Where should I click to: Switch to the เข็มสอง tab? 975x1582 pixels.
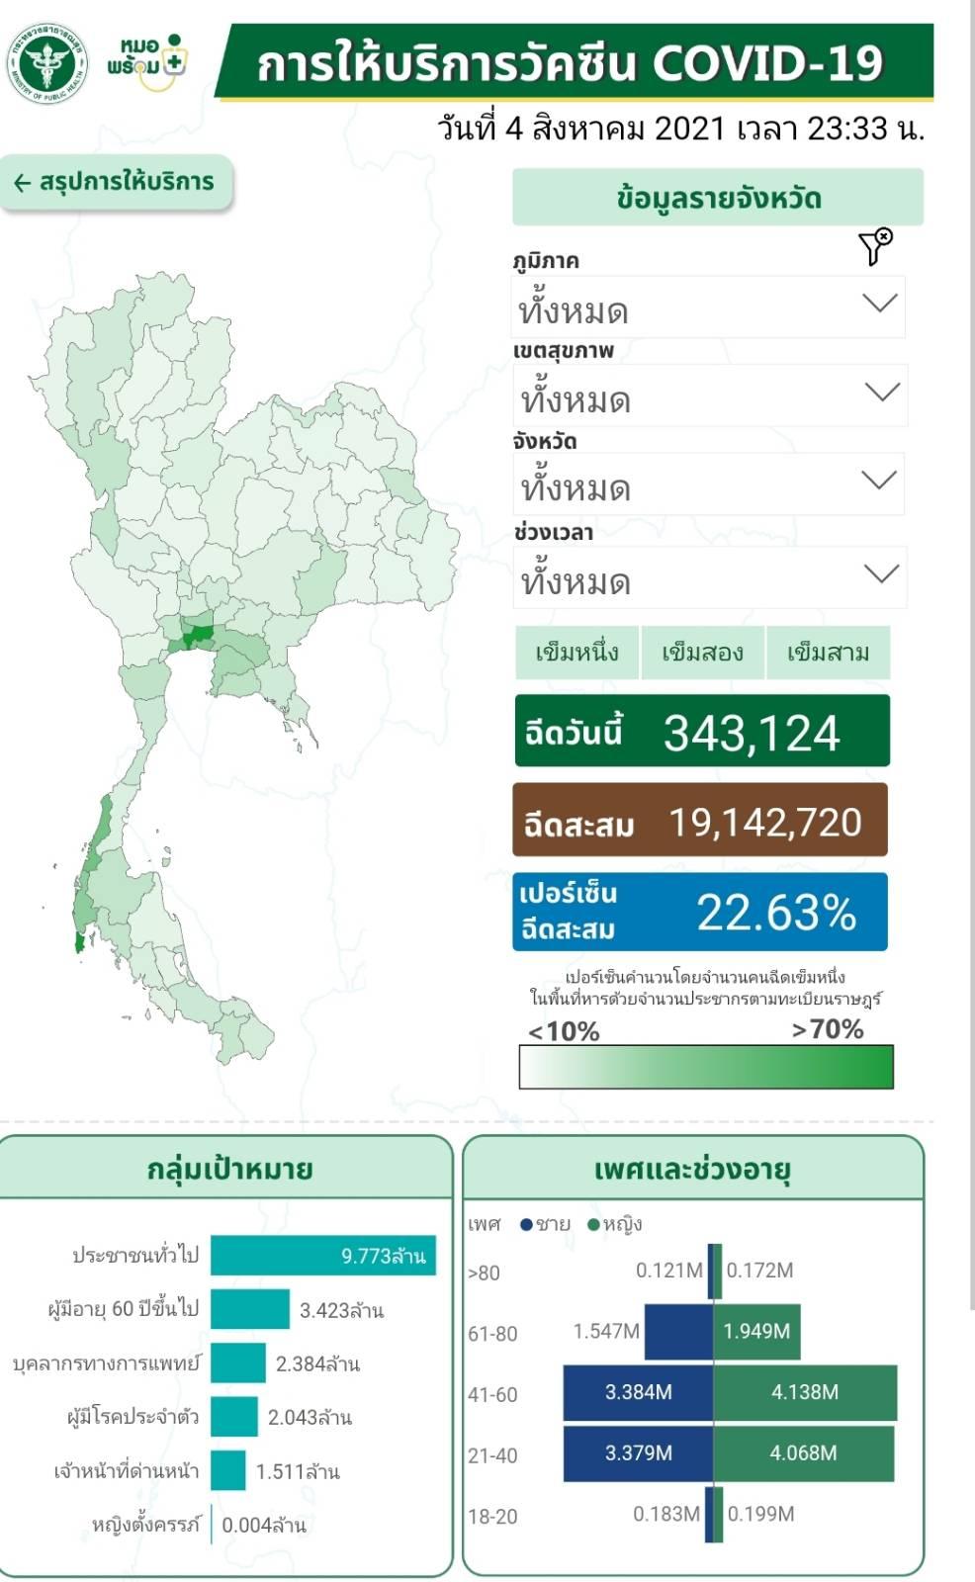pyautogui.click(x=702, y=653)
